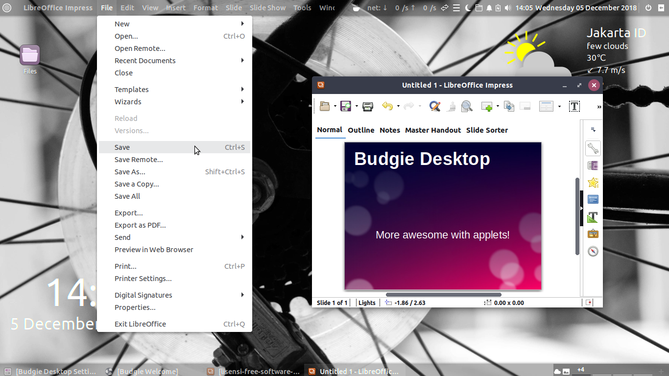
Task: Click the greyed Redo arrow icon
Action: (x=409, y=106)
